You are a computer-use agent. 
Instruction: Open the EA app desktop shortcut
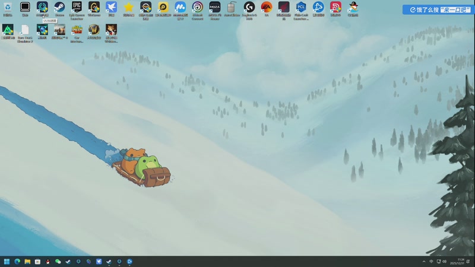[x=267, y=9]
